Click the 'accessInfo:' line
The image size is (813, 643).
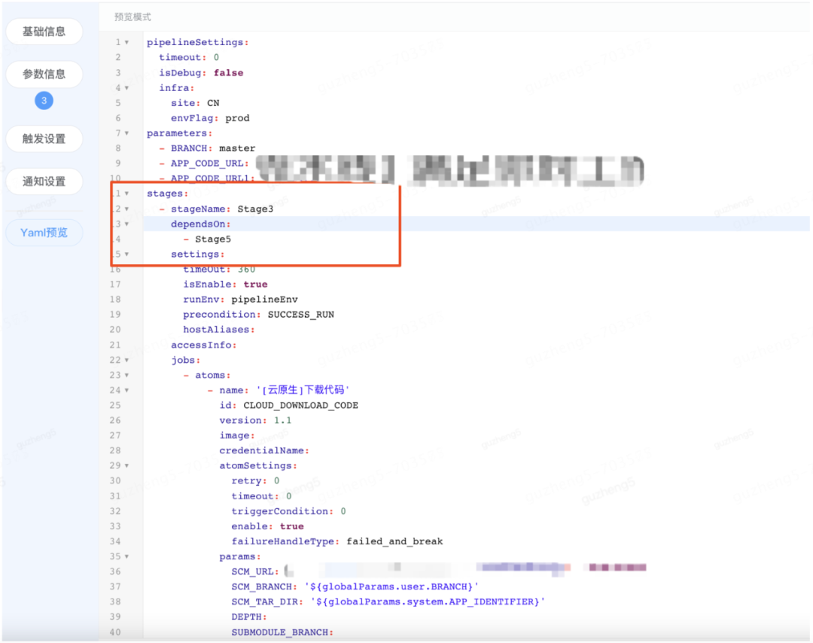[x=204, y=345]
